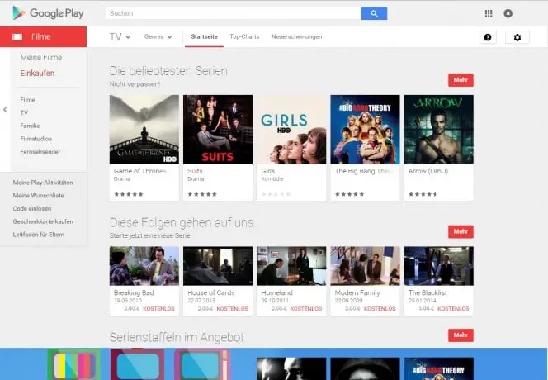Viewport: 548px width, 380px height.
Task: Click the blue search magnifier button
Action: point(374,13)
